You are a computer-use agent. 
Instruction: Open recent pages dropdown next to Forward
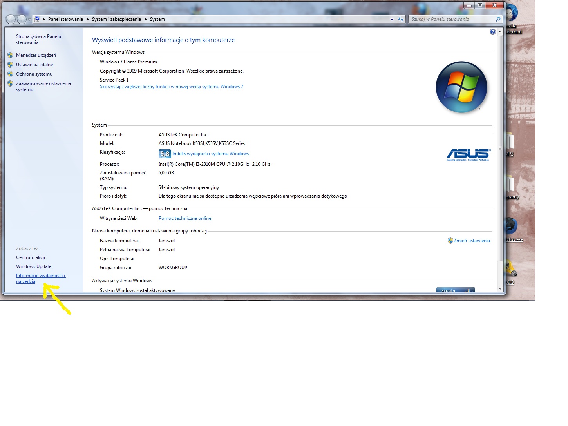tap(29, 20)
